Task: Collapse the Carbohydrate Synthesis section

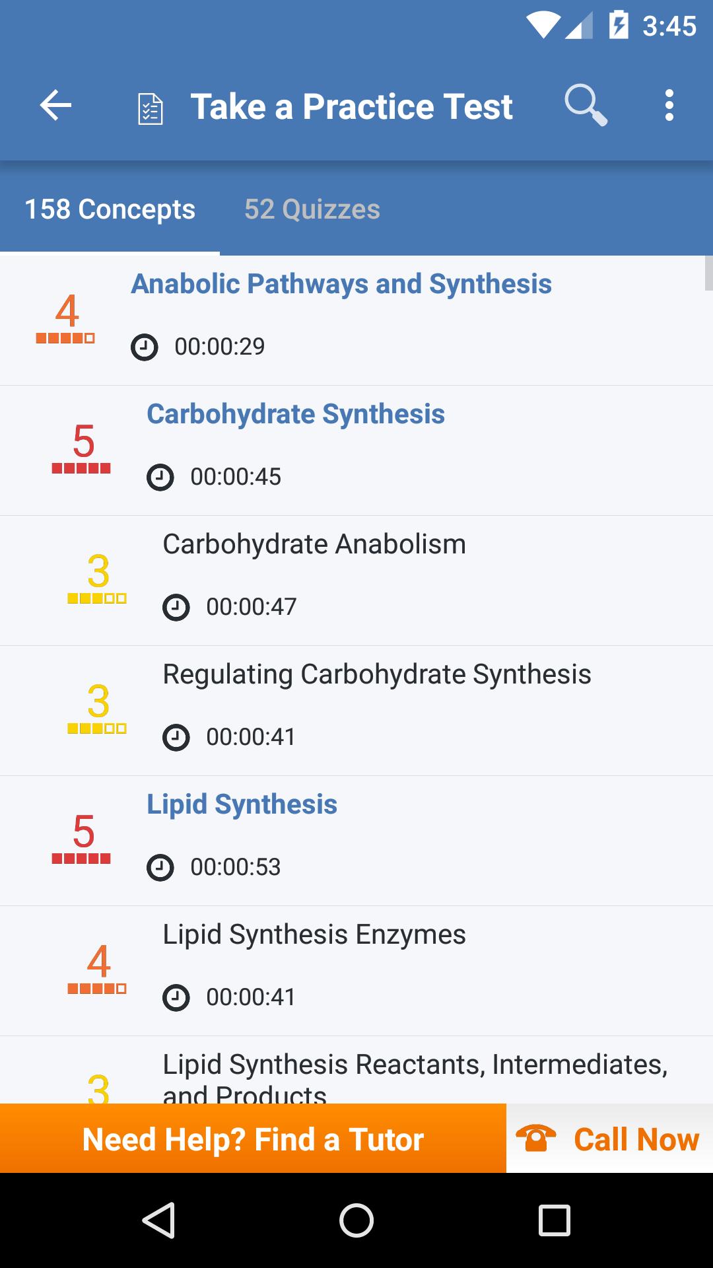Action: pyautogui.click(x=296, y=414)
